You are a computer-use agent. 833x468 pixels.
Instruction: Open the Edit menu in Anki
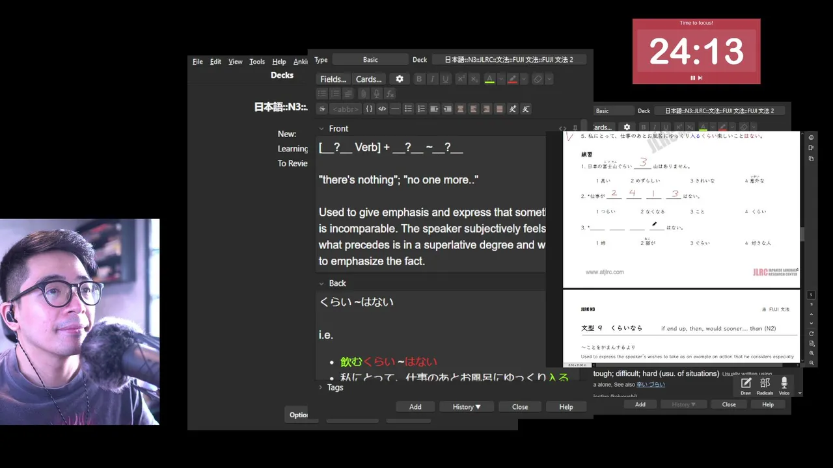215,62
